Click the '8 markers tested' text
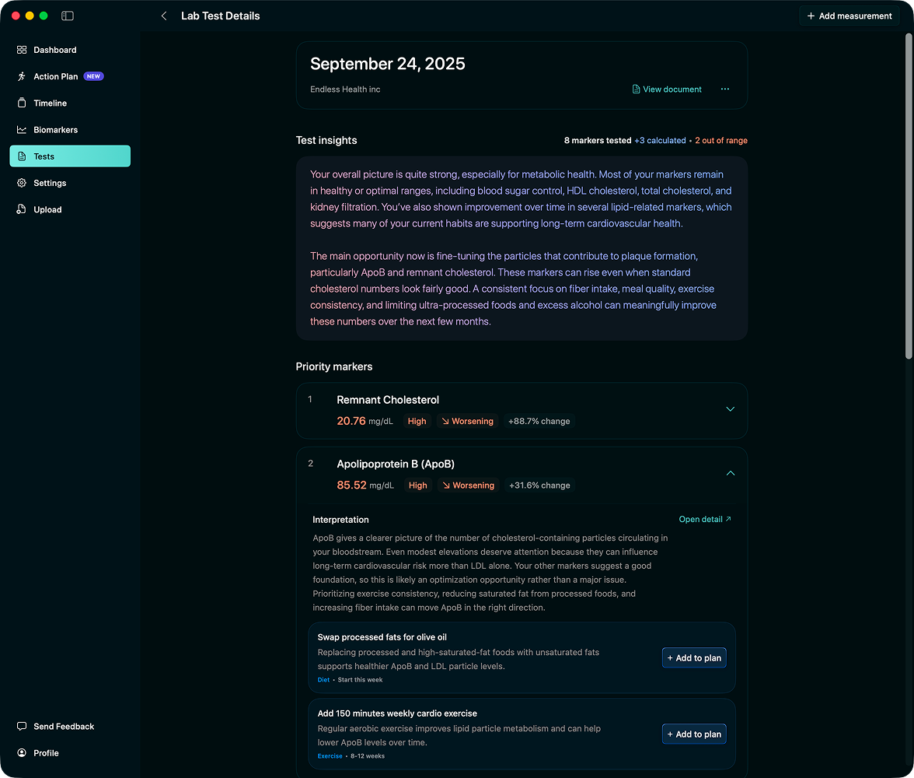The height and width of the screenshot is (778, 914). click(598, 140)
